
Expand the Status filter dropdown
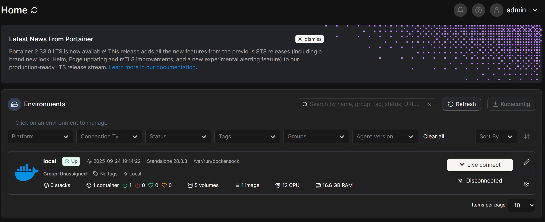coord(178,137)
